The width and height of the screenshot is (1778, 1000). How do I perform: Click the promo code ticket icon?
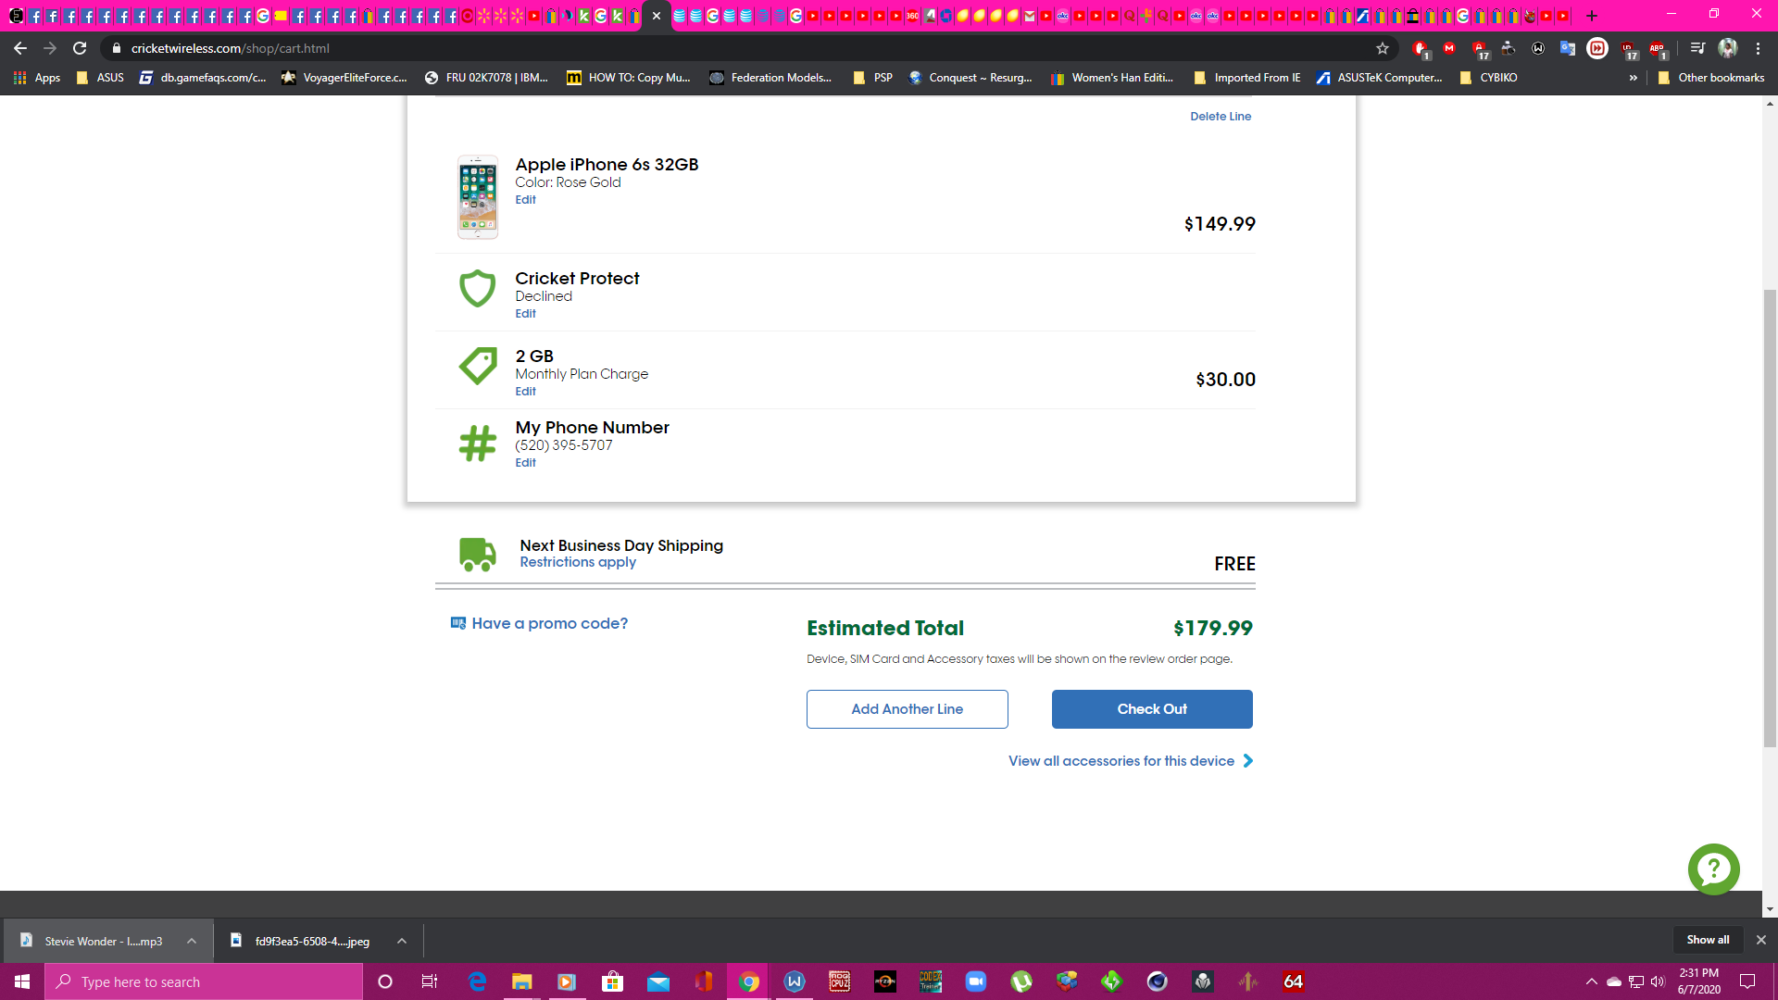[x=458, y=622]
